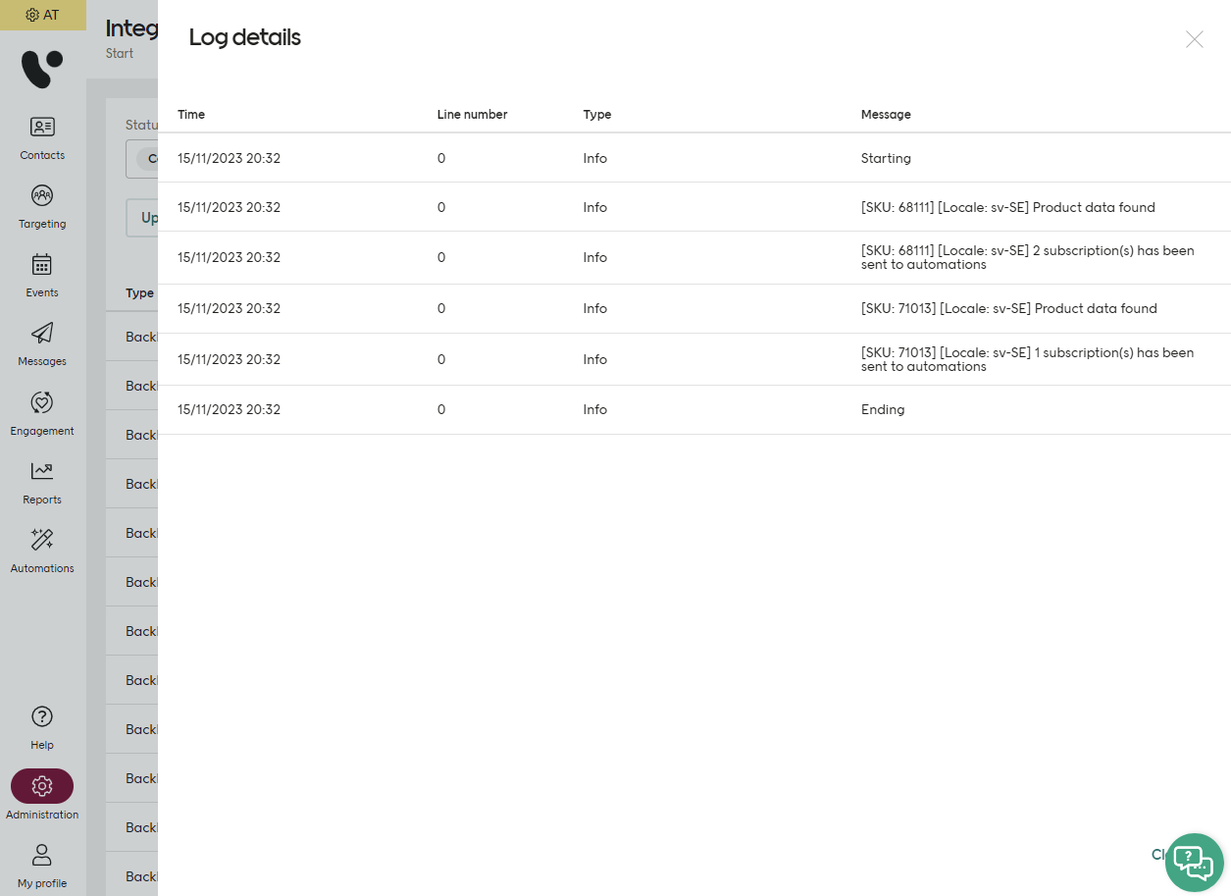Select the Start breadcrumb under Integrations

coord(119,53)
